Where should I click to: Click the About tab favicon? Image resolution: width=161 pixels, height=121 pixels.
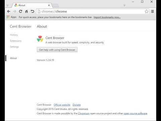16,5
